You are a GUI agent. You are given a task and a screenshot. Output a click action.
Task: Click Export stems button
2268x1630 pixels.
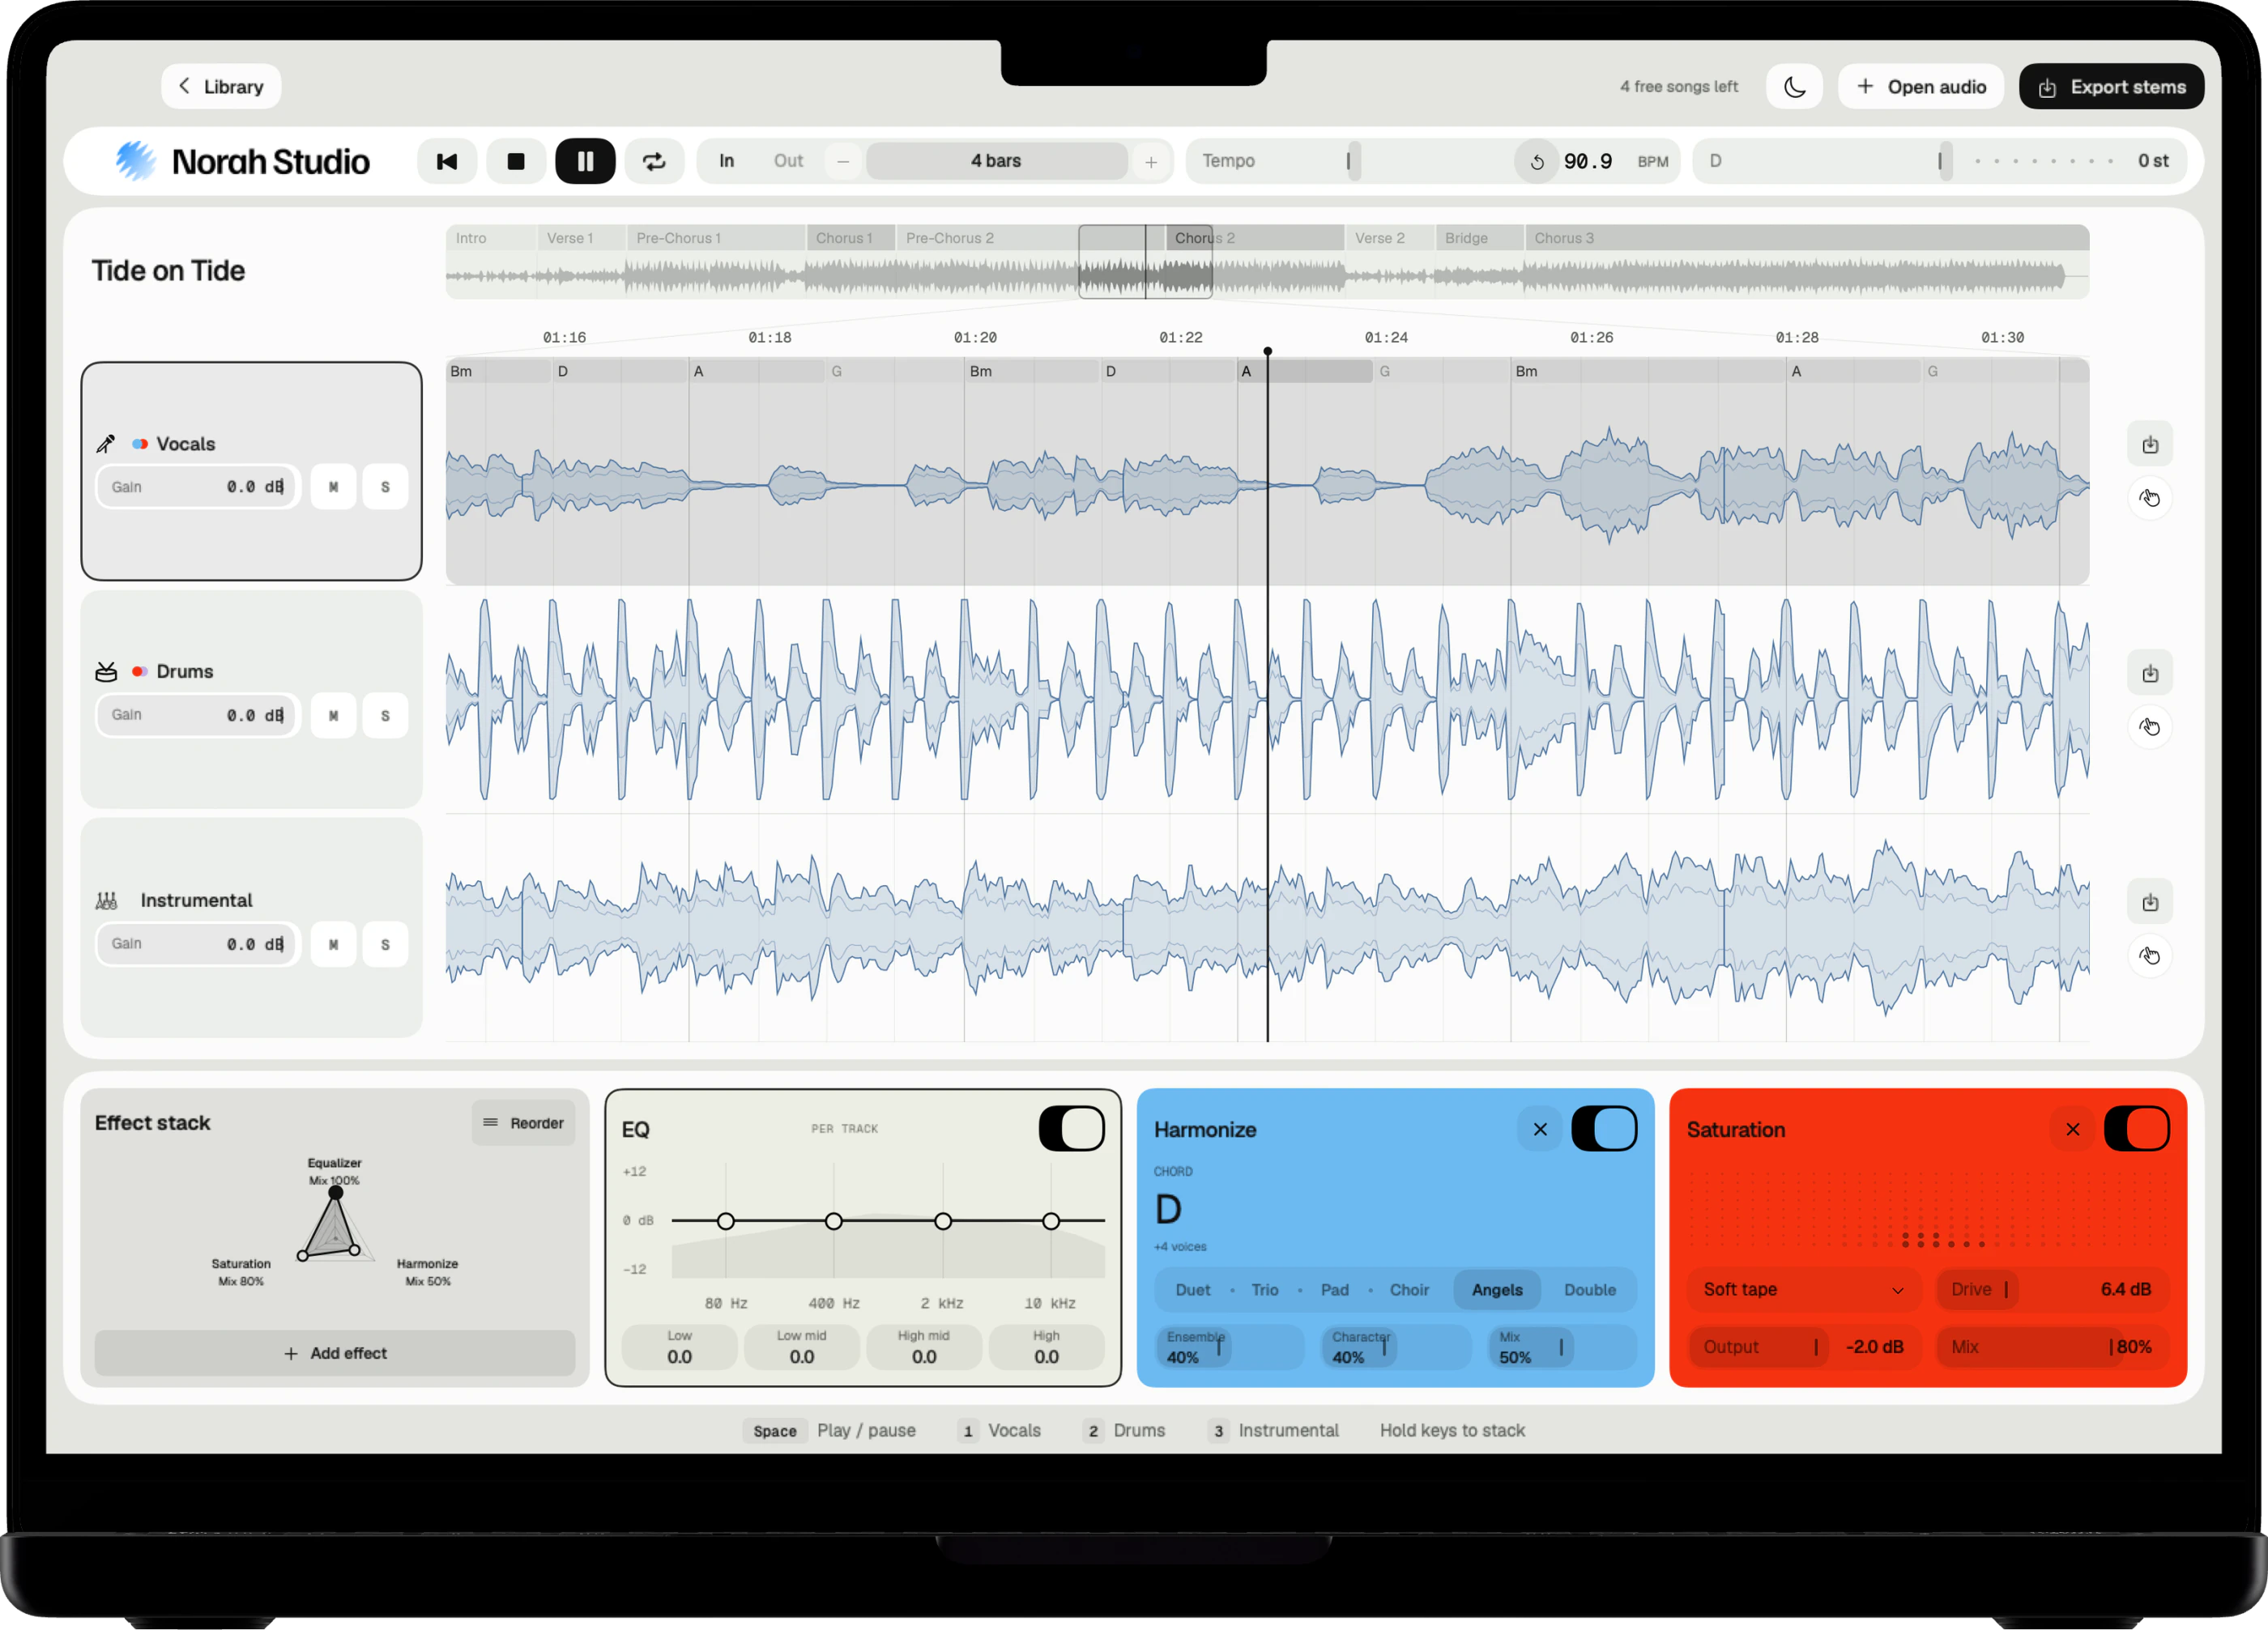[2112, 87]
